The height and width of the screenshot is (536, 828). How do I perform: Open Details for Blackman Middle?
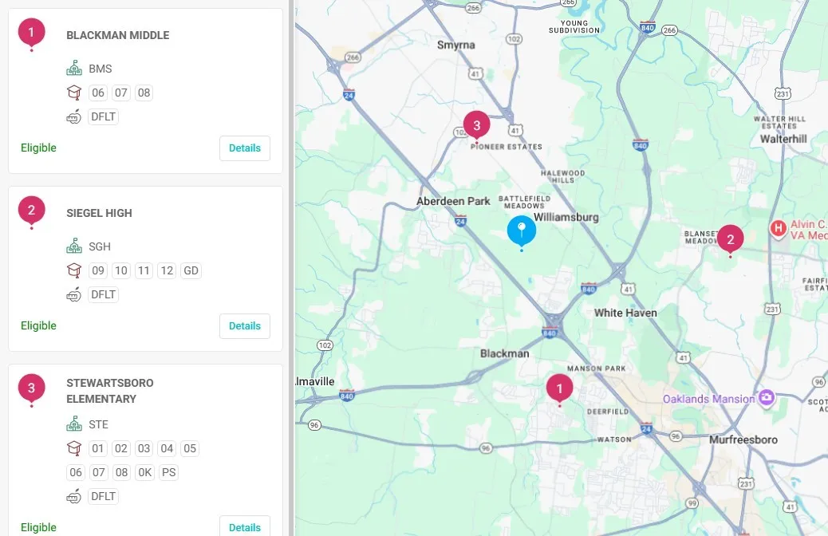click(245, 148)
